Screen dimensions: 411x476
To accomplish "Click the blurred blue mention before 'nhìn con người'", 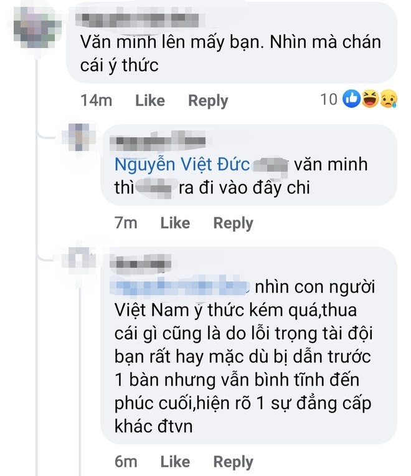I will click(180, 286).
